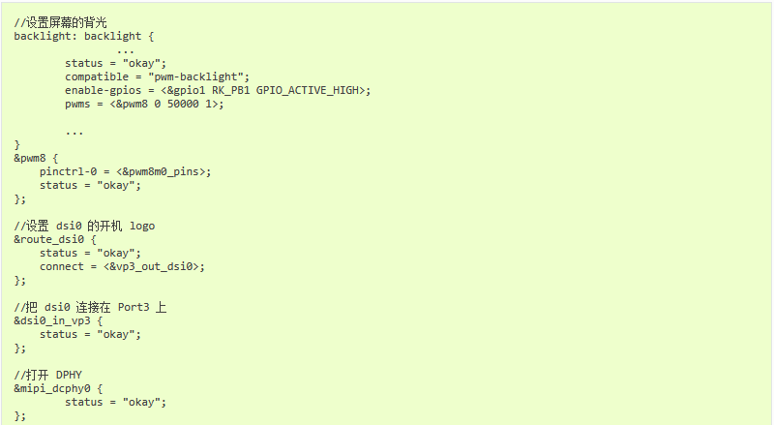Click the &route_dsi0 { node line

click(x=55, y=239)
